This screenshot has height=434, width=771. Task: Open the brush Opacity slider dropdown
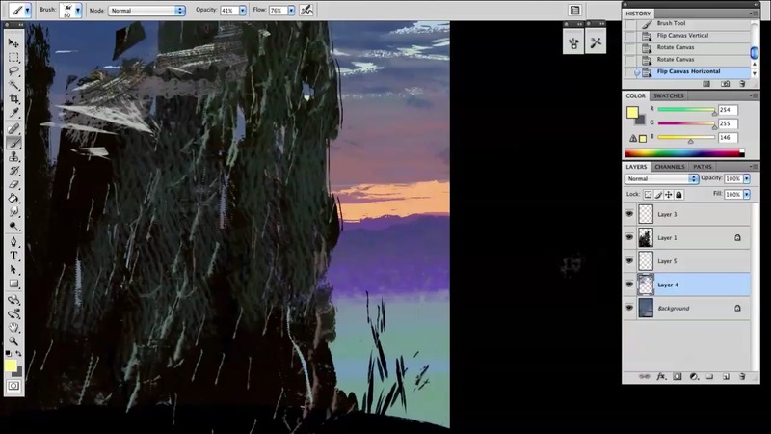coord(243,11)
